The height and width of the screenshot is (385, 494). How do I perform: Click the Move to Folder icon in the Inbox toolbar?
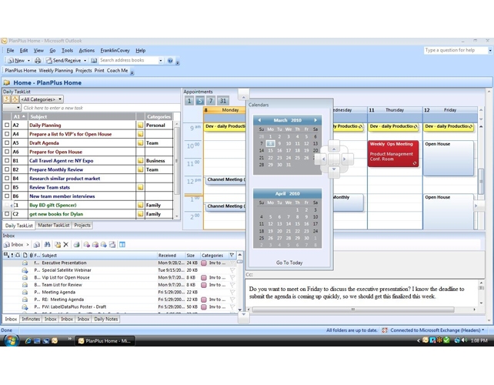click(x=58, y=244)
